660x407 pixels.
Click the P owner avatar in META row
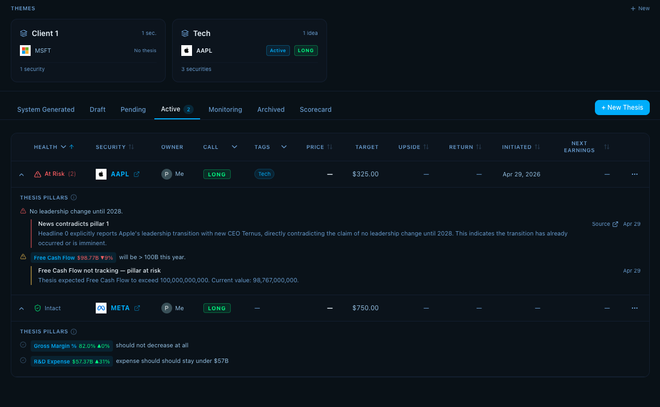[x=167, y=308]
